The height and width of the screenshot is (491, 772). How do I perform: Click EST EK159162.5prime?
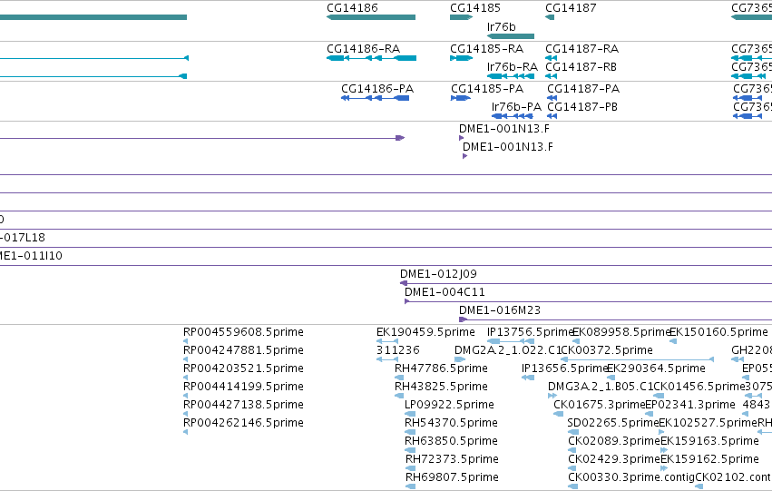[x=709, y=459]
